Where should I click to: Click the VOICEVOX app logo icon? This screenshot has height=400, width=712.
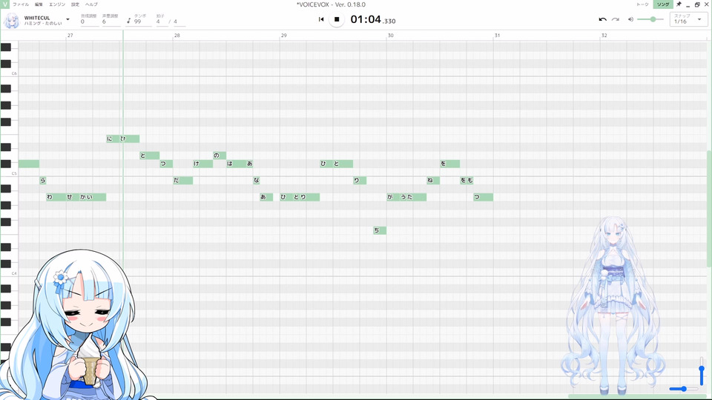click(4, 4)
